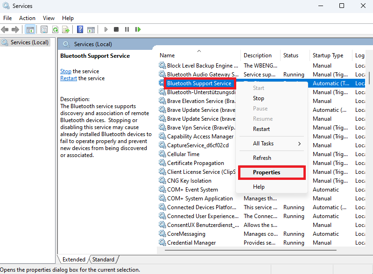Select the Bluetooth-Unterstützungsdienst row
This screenshot has height=274, width=373.
tap(197, 92)
